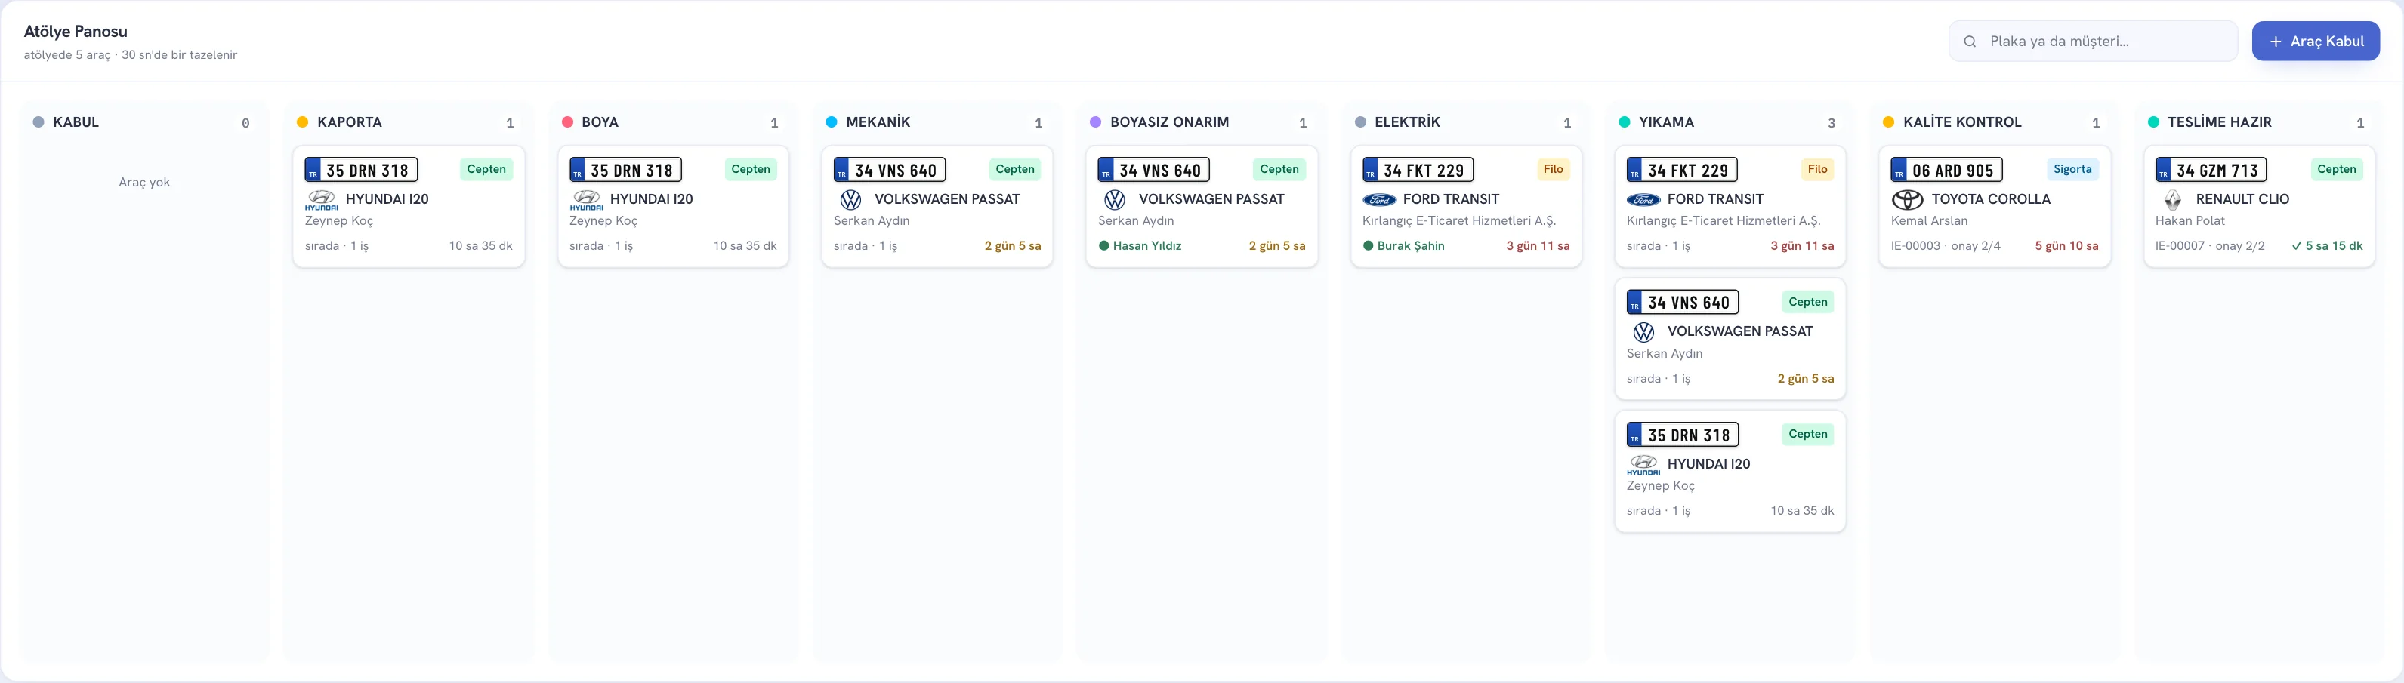Click the 'Atölye Panosu' heading
This screenshot has width=2404, height=683.
pos(76,32)
